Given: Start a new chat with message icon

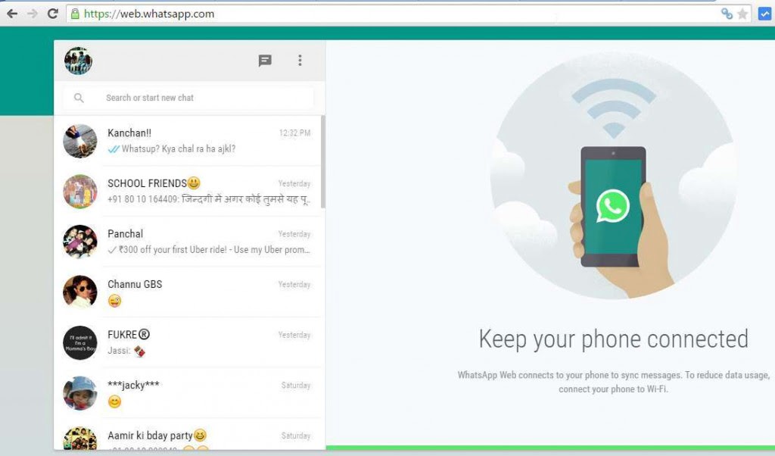Looking at the screenshot, I should pos(265,61).
